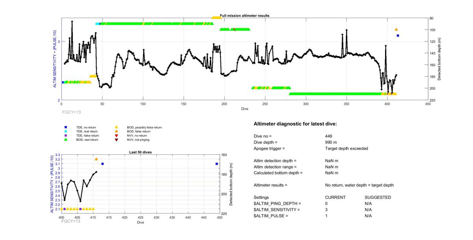The image size is (473, 240).
Task: Click the cyan TDE real return legend marker
Action: (66, 132)
